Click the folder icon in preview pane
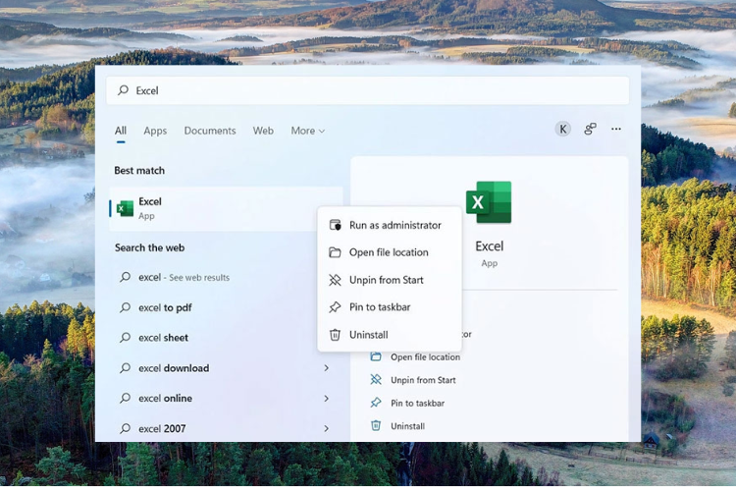The image size is (736, 491). click(x=376, y=357)
